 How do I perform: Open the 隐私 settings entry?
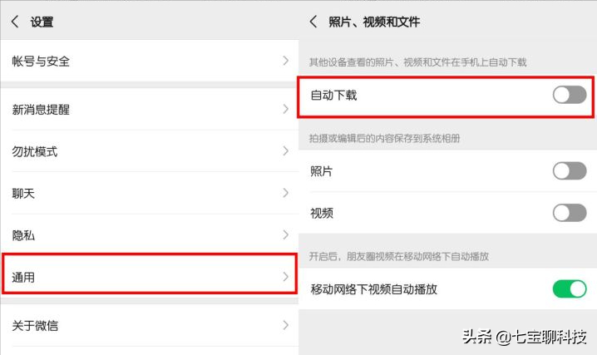[23, 235]
